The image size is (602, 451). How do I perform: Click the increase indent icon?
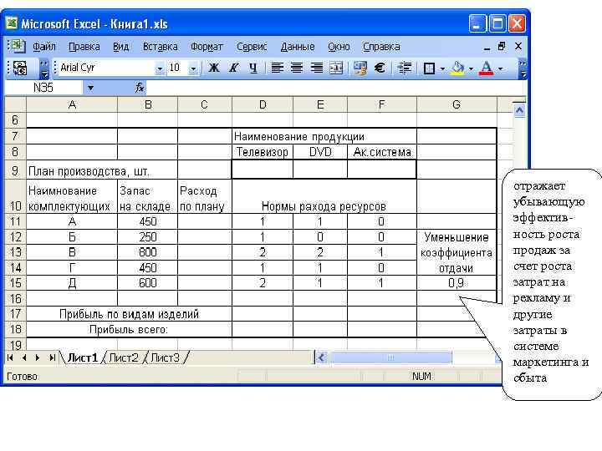[x=404, y=68]
